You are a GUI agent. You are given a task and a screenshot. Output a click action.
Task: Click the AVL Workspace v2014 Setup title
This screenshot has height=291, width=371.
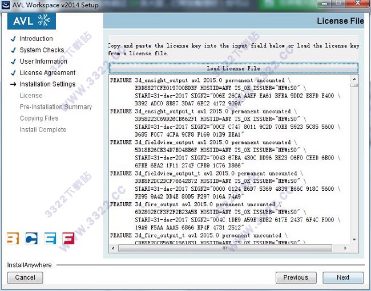[x=55, y=5]
